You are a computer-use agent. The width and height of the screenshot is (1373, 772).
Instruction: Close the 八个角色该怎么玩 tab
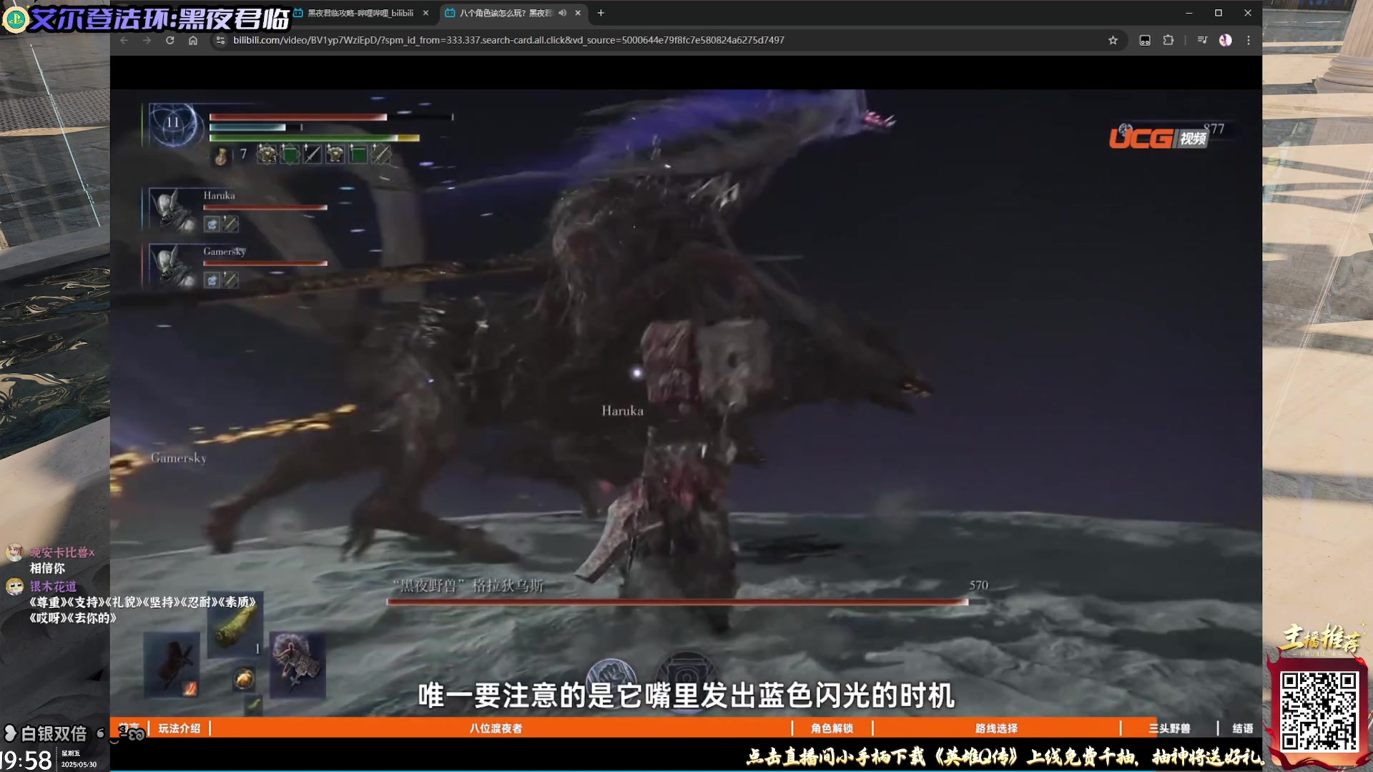pos(578,13)
